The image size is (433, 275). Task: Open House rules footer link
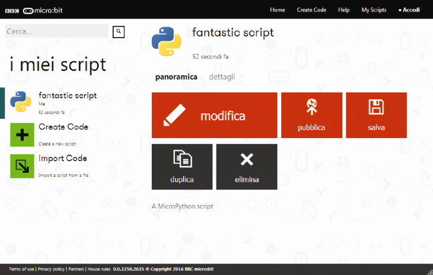[99, 269]
